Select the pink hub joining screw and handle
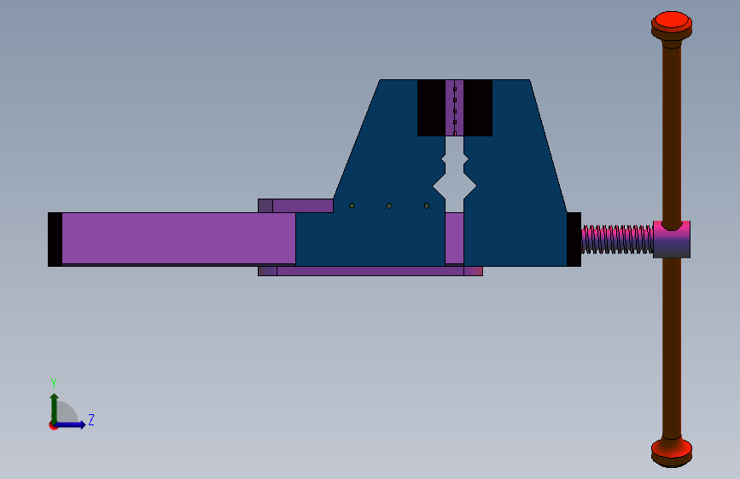 pos(672,239)
